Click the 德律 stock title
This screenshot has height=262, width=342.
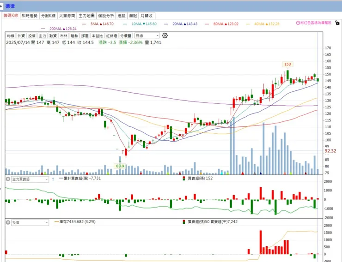[10, 6]
